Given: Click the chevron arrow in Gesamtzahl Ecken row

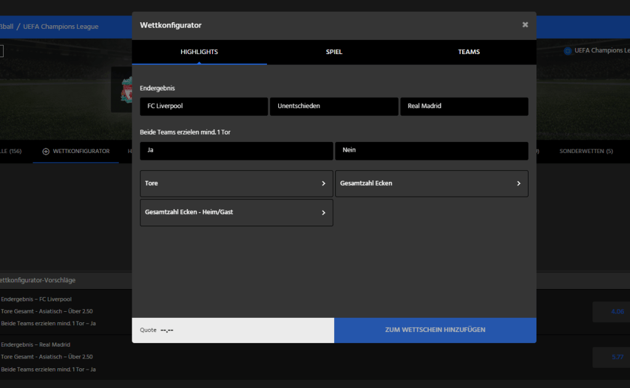Looking at the screenshot, I should pyautogui.click(x=519, y=184).
